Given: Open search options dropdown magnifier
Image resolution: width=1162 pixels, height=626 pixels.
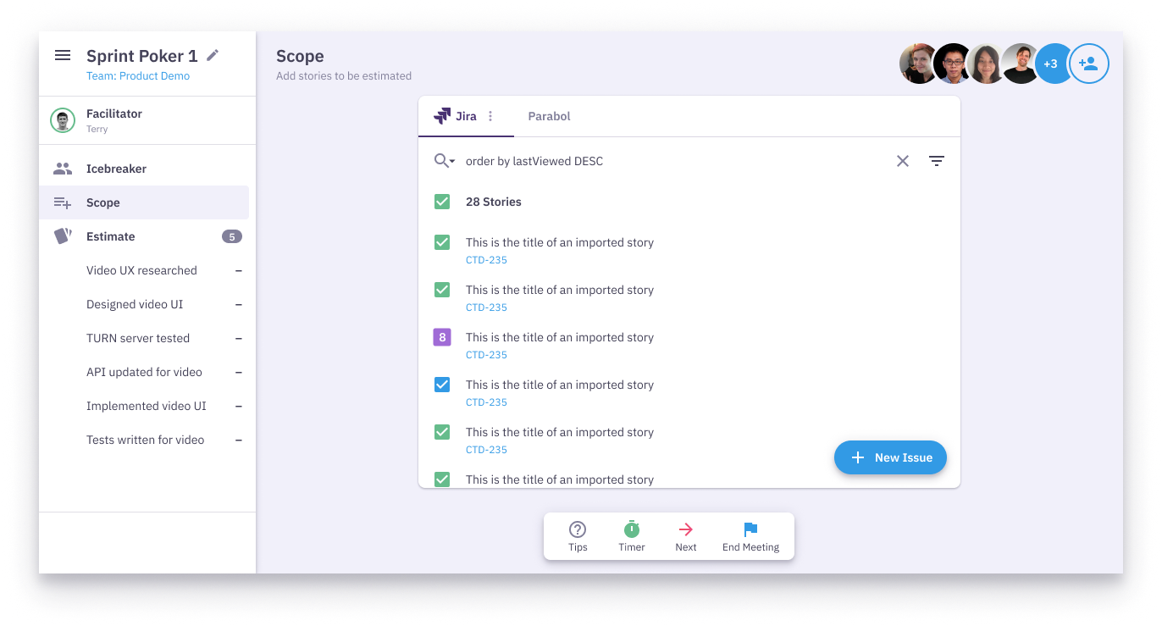Looking at the screenshot, I should pyautogui.click(x=445, y=161).
